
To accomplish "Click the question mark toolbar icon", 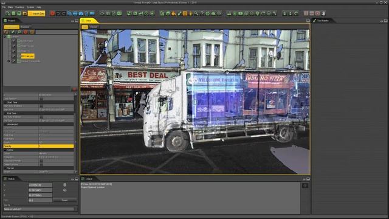I will [x=202, y=13].
